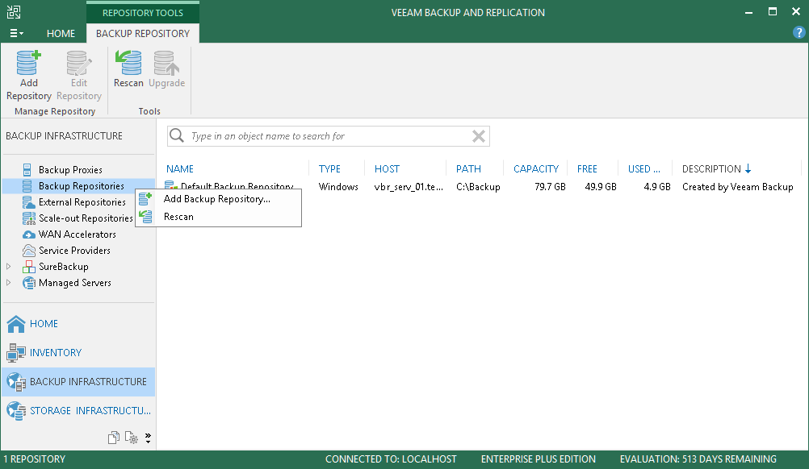
Task: Expand navigation pane overflow options chevron
Action: [x=148, y=438]
